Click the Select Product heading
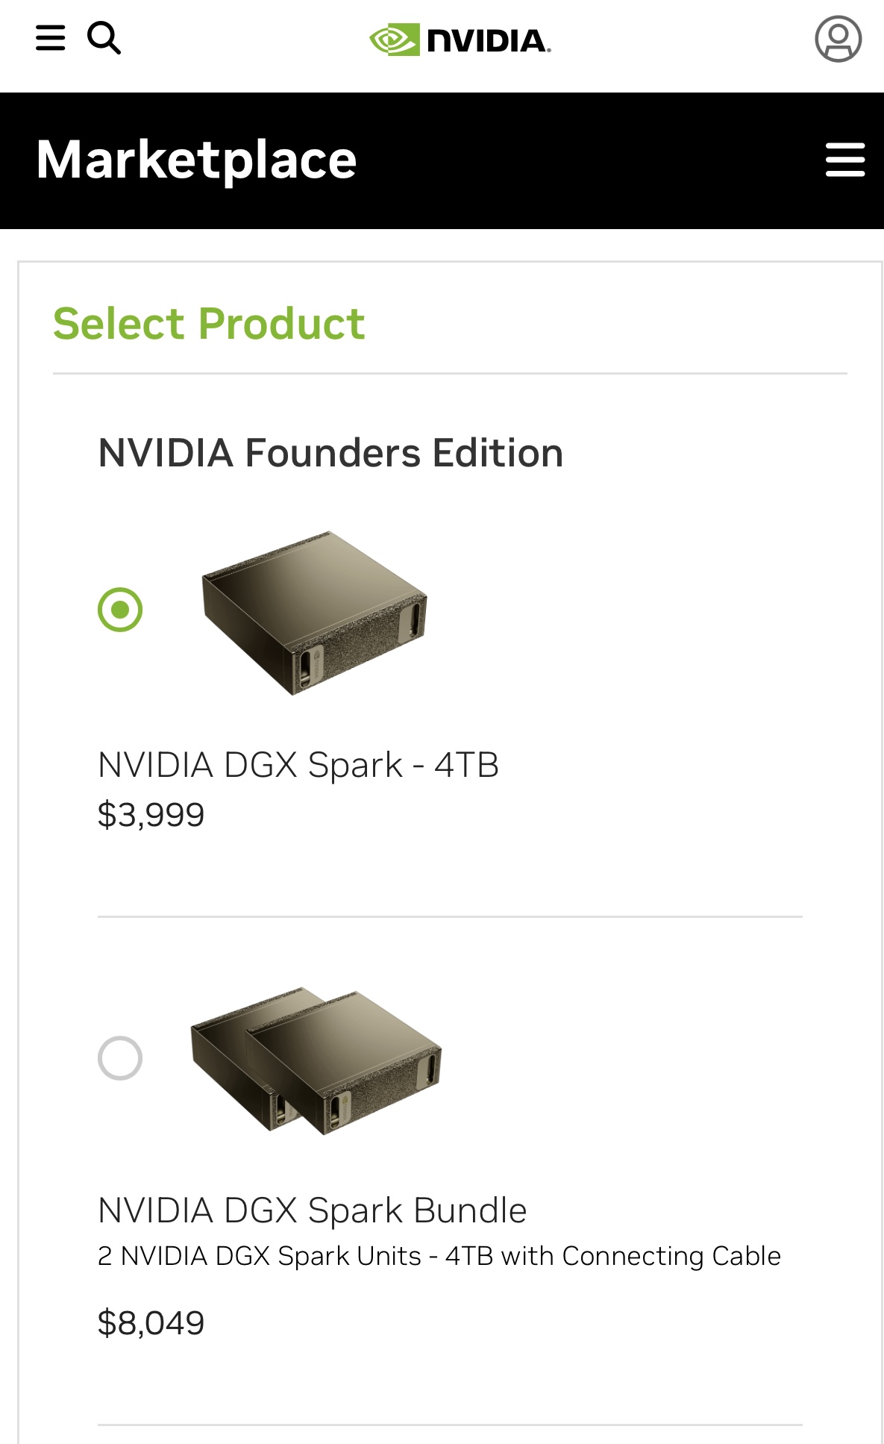884x1444 pixels. click(x=209, y=324)
